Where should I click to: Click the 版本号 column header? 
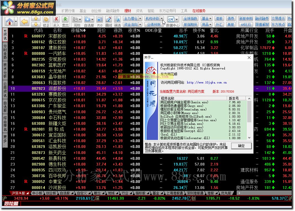coord(236,98)
